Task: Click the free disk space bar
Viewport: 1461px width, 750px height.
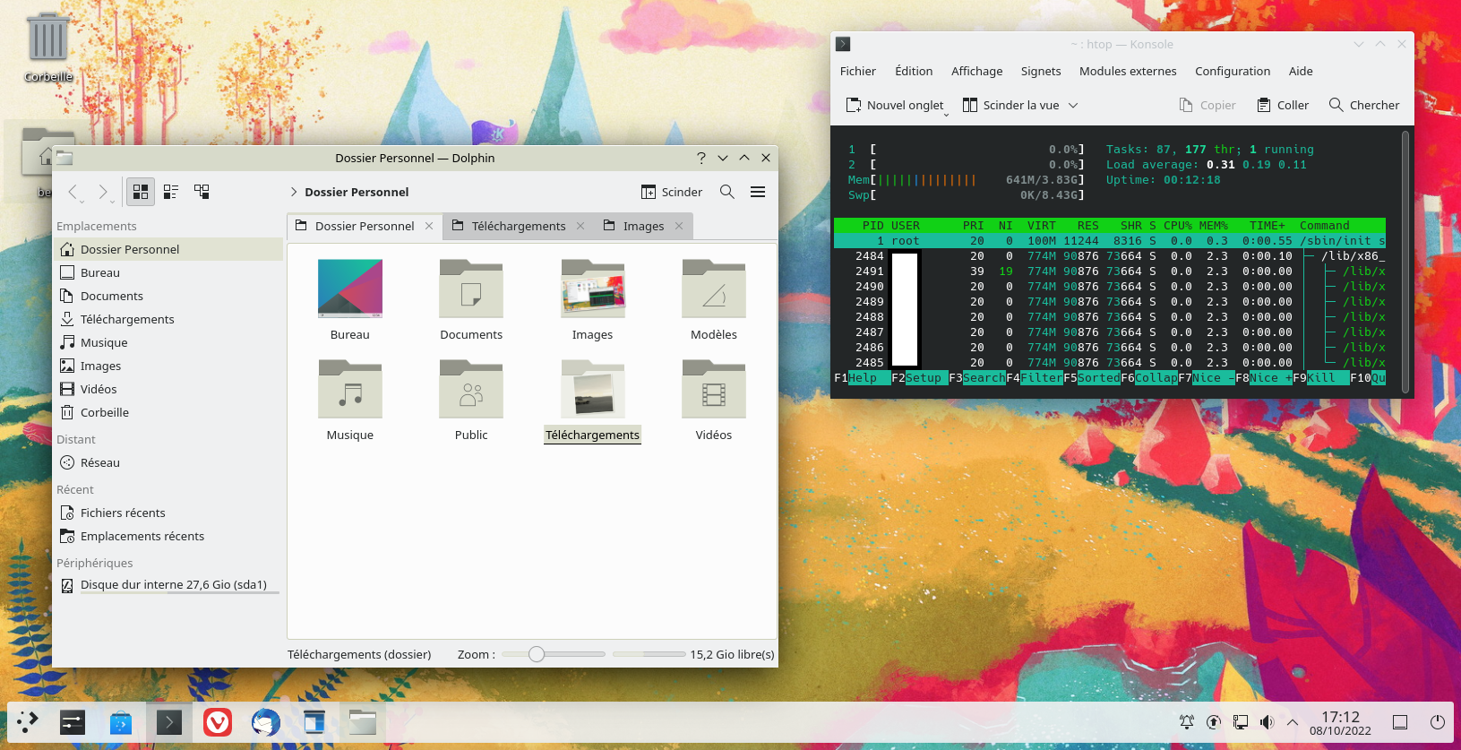Action: (x=649, y=654)
